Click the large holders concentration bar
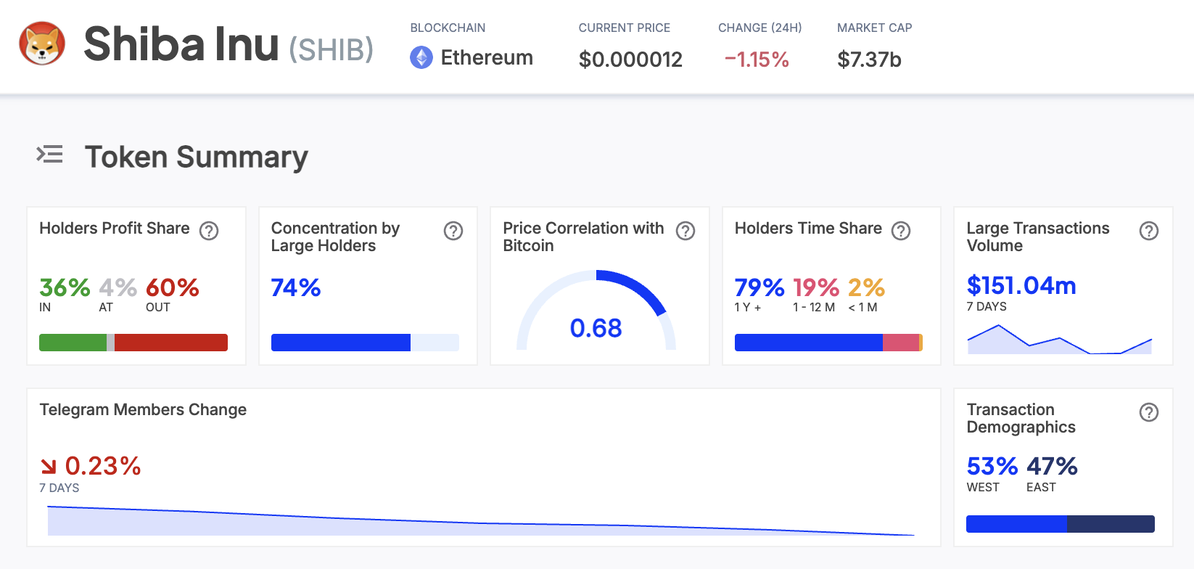This screenshot has height=569, width=1194. pos(365,343)
